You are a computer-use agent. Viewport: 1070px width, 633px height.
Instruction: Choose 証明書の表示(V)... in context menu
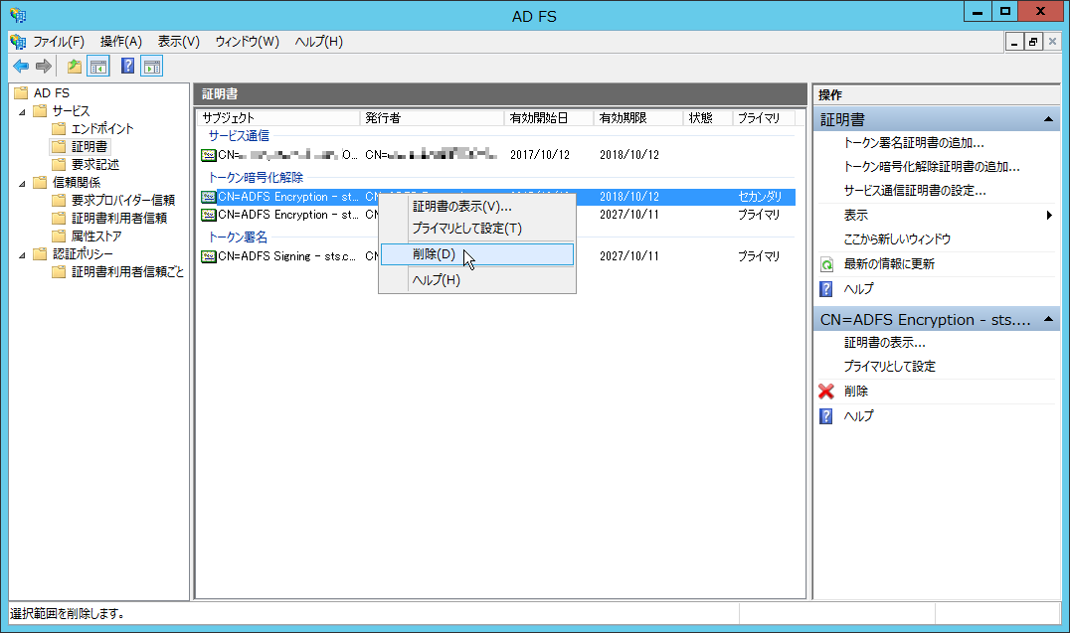[x=477, y=206]
